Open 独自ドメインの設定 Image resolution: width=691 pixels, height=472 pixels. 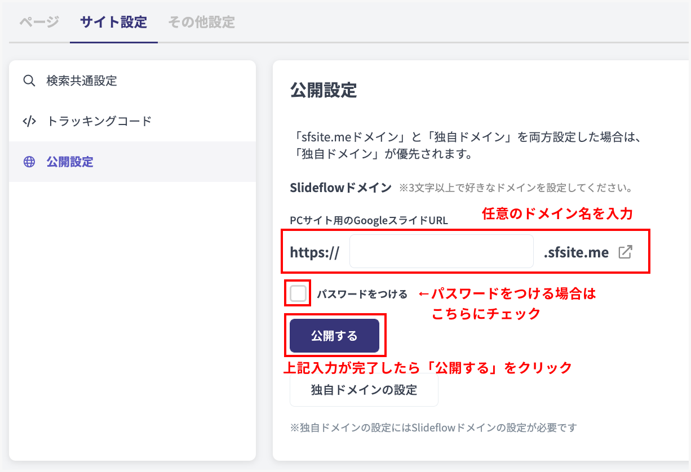coord(364,390)
